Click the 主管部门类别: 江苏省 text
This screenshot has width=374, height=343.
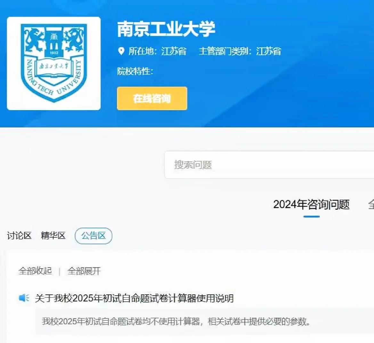(240, 51)
